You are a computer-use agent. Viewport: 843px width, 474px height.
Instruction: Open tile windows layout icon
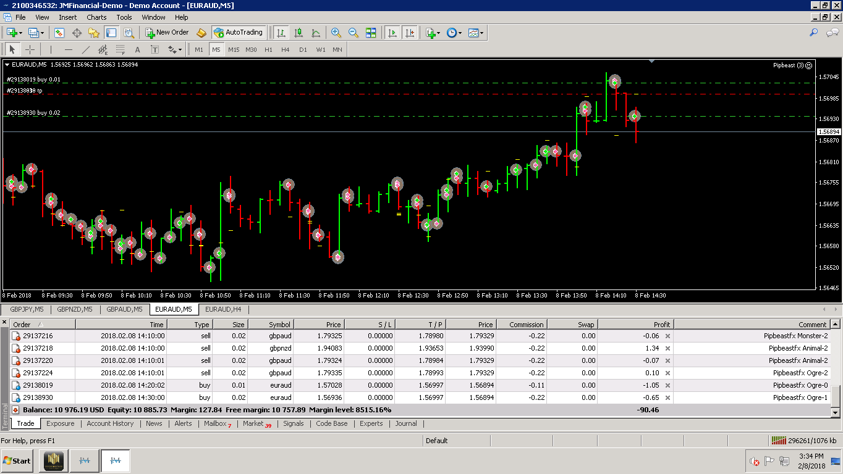coord(371,33)
